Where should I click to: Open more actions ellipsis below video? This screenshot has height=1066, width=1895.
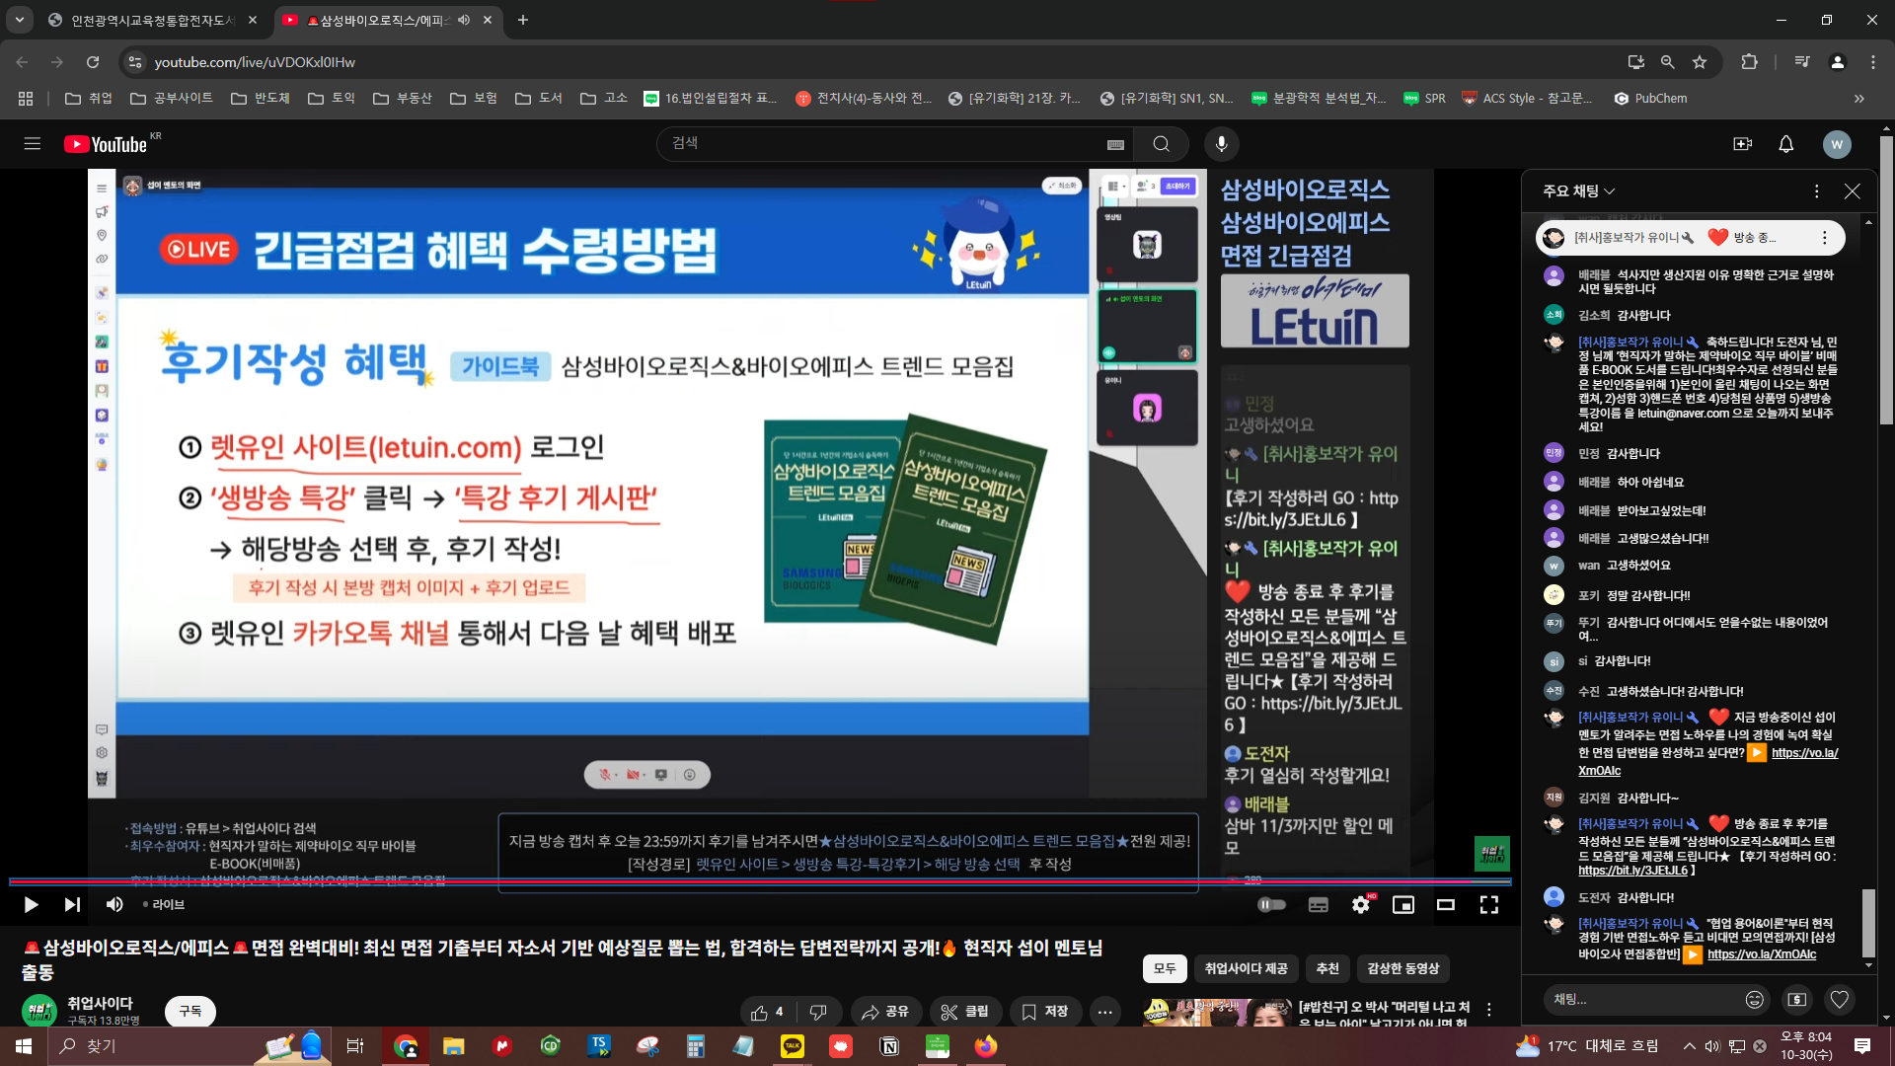coord(1104,1012)
